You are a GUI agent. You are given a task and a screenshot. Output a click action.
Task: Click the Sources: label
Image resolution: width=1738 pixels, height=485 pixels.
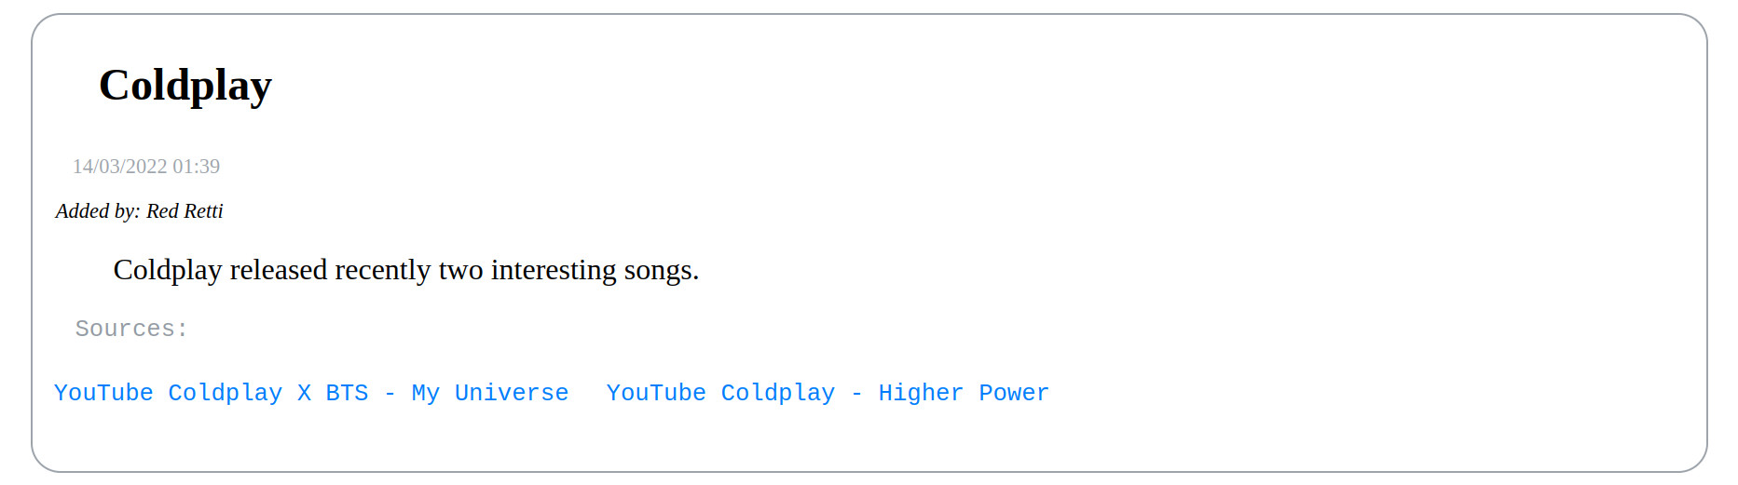coord(131,329)
